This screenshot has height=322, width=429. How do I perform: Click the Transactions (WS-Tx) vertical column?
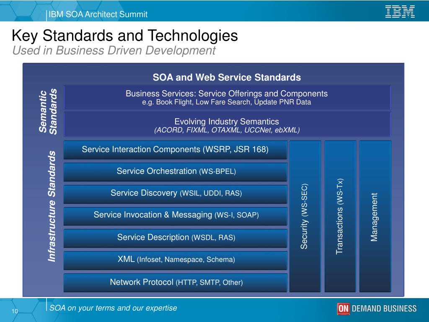pyautogui.click(x=340, y=216)
